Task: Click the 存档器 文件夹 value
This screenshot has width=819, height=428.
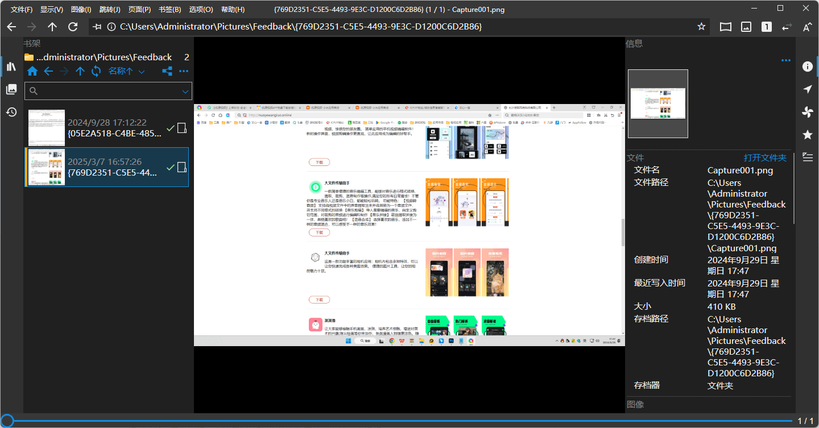Action: click(720, 386)
